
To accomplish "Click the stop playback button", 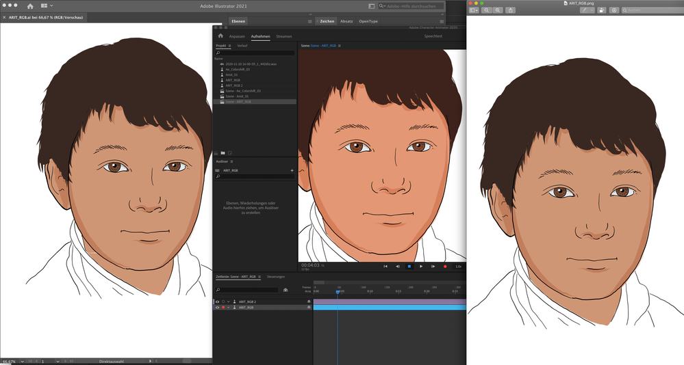I will tap(409, 266).
